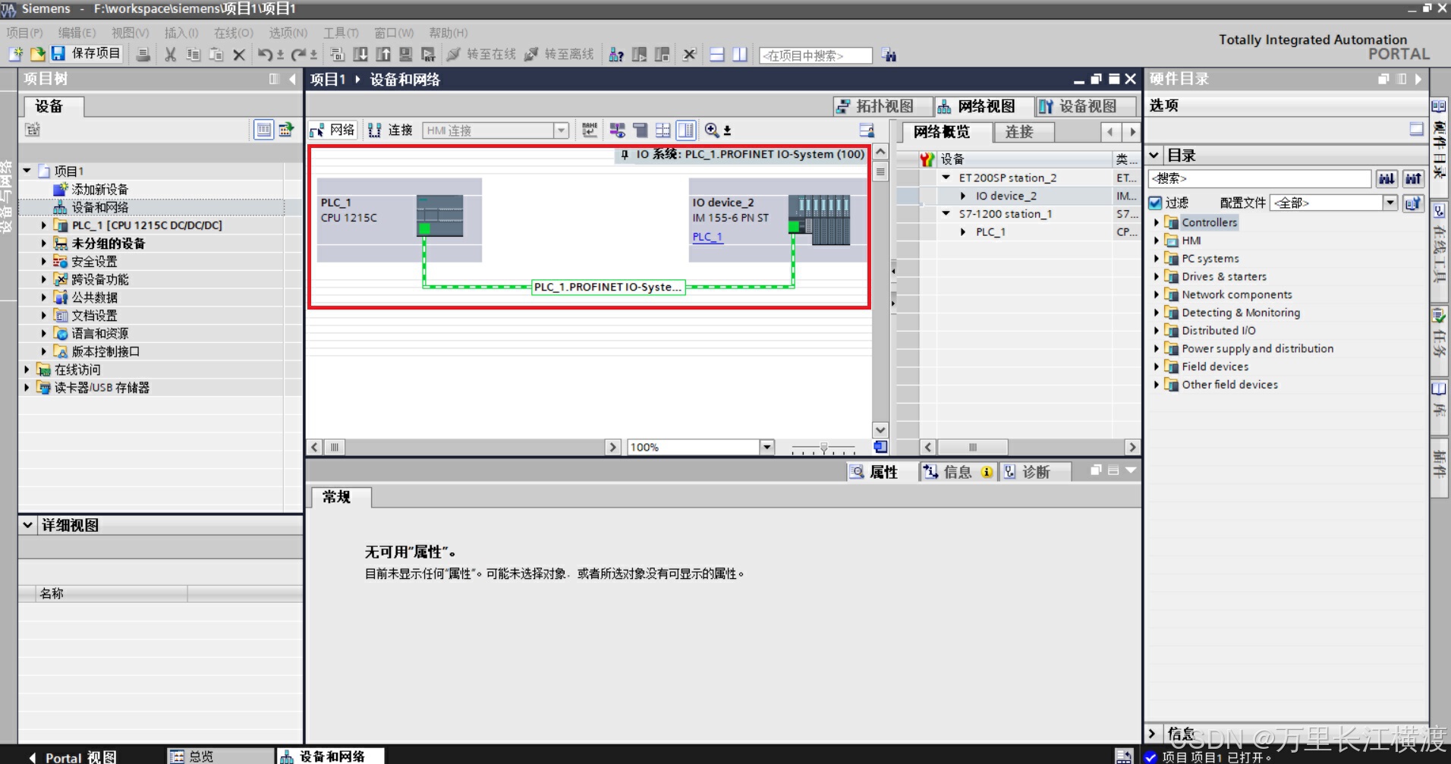The width and height of the screenshot is (1451, 764).
Task: Adjust the zoom slider in network view
Action: [x=823, y=448]
